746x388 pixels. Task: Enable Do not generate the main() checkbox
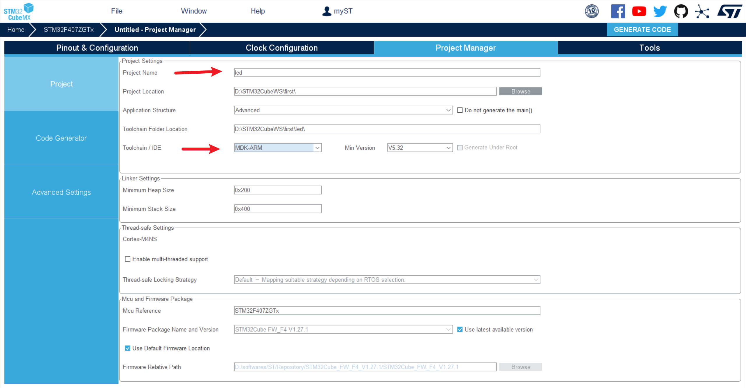coord(460,110)
